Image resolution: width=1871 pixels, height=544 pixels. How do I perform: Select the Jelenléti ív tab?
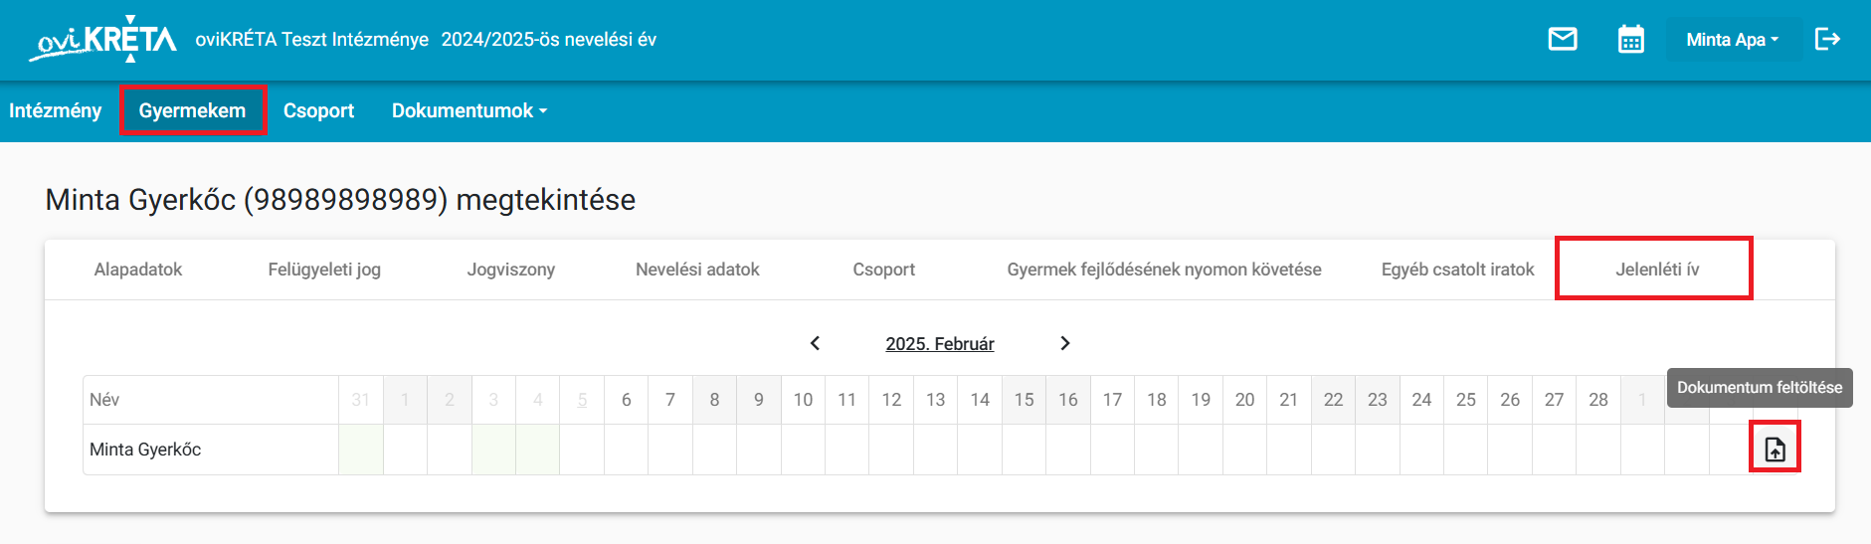click(x=1657, y=270)
